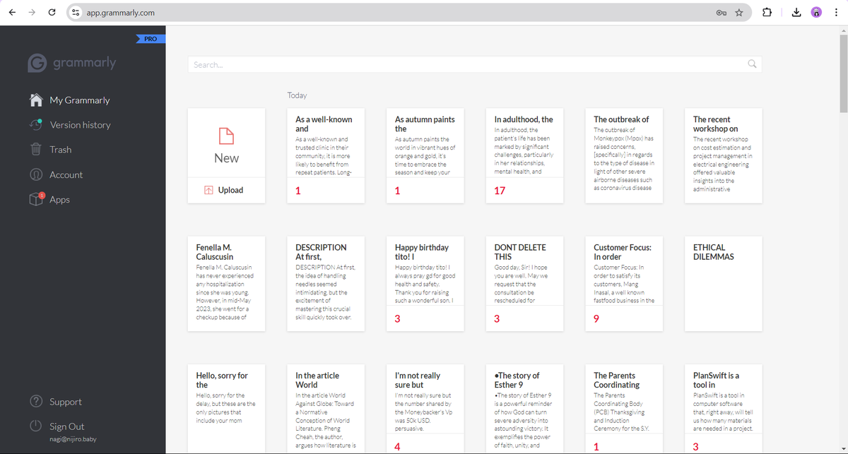The height and width of the screenshot is (454, 848).
Task: Click the password key icon in address bar
Action: point(720,12)
